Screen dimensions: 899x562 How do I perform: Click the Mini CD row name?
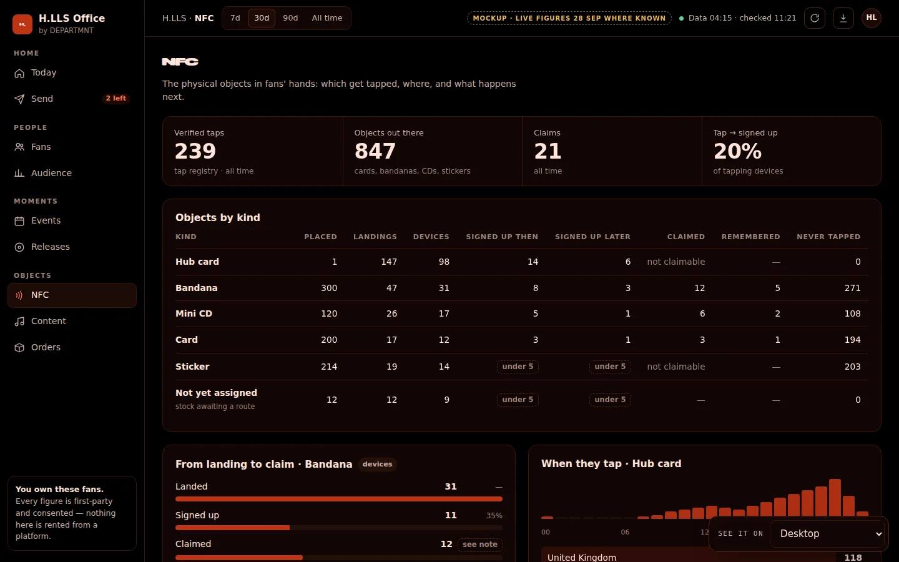click(x=194, y=313)
